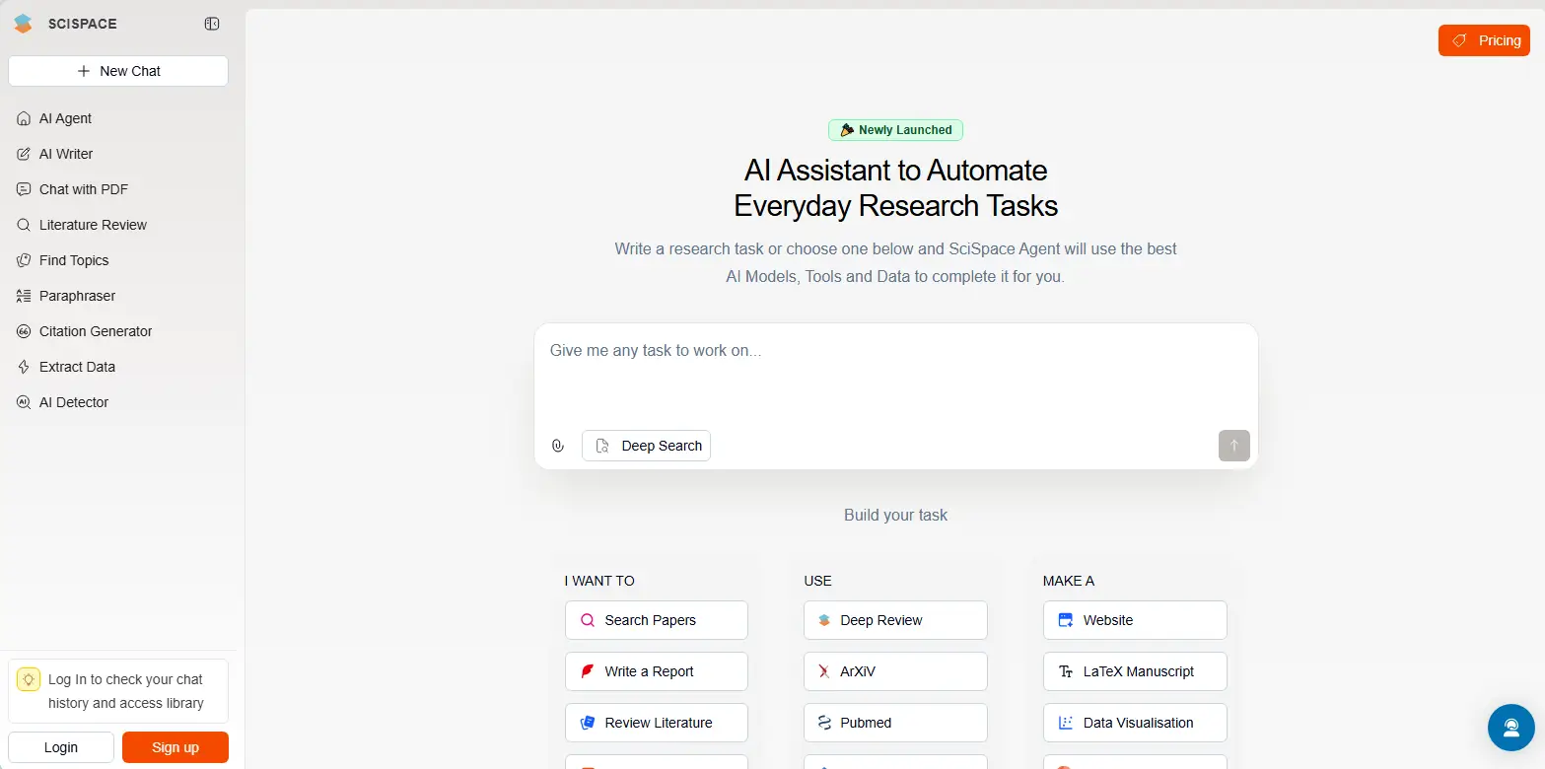The image size is (1545, 769).
Task: Open AI Agent from sidebar
Action: 118,118
